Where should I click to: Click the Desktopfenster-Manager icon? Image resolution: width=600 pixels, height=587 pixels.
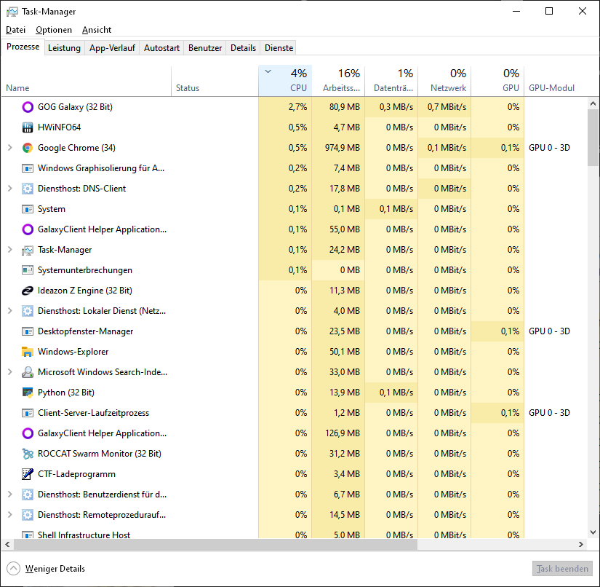coord(28,331)
